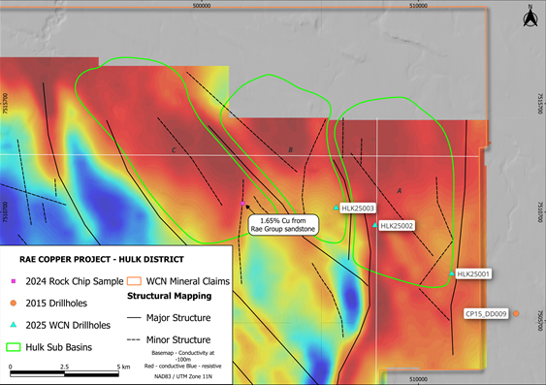Click the CP15_DD009 orange drillhole circle
546x385 pixels.
pos(516,313)
